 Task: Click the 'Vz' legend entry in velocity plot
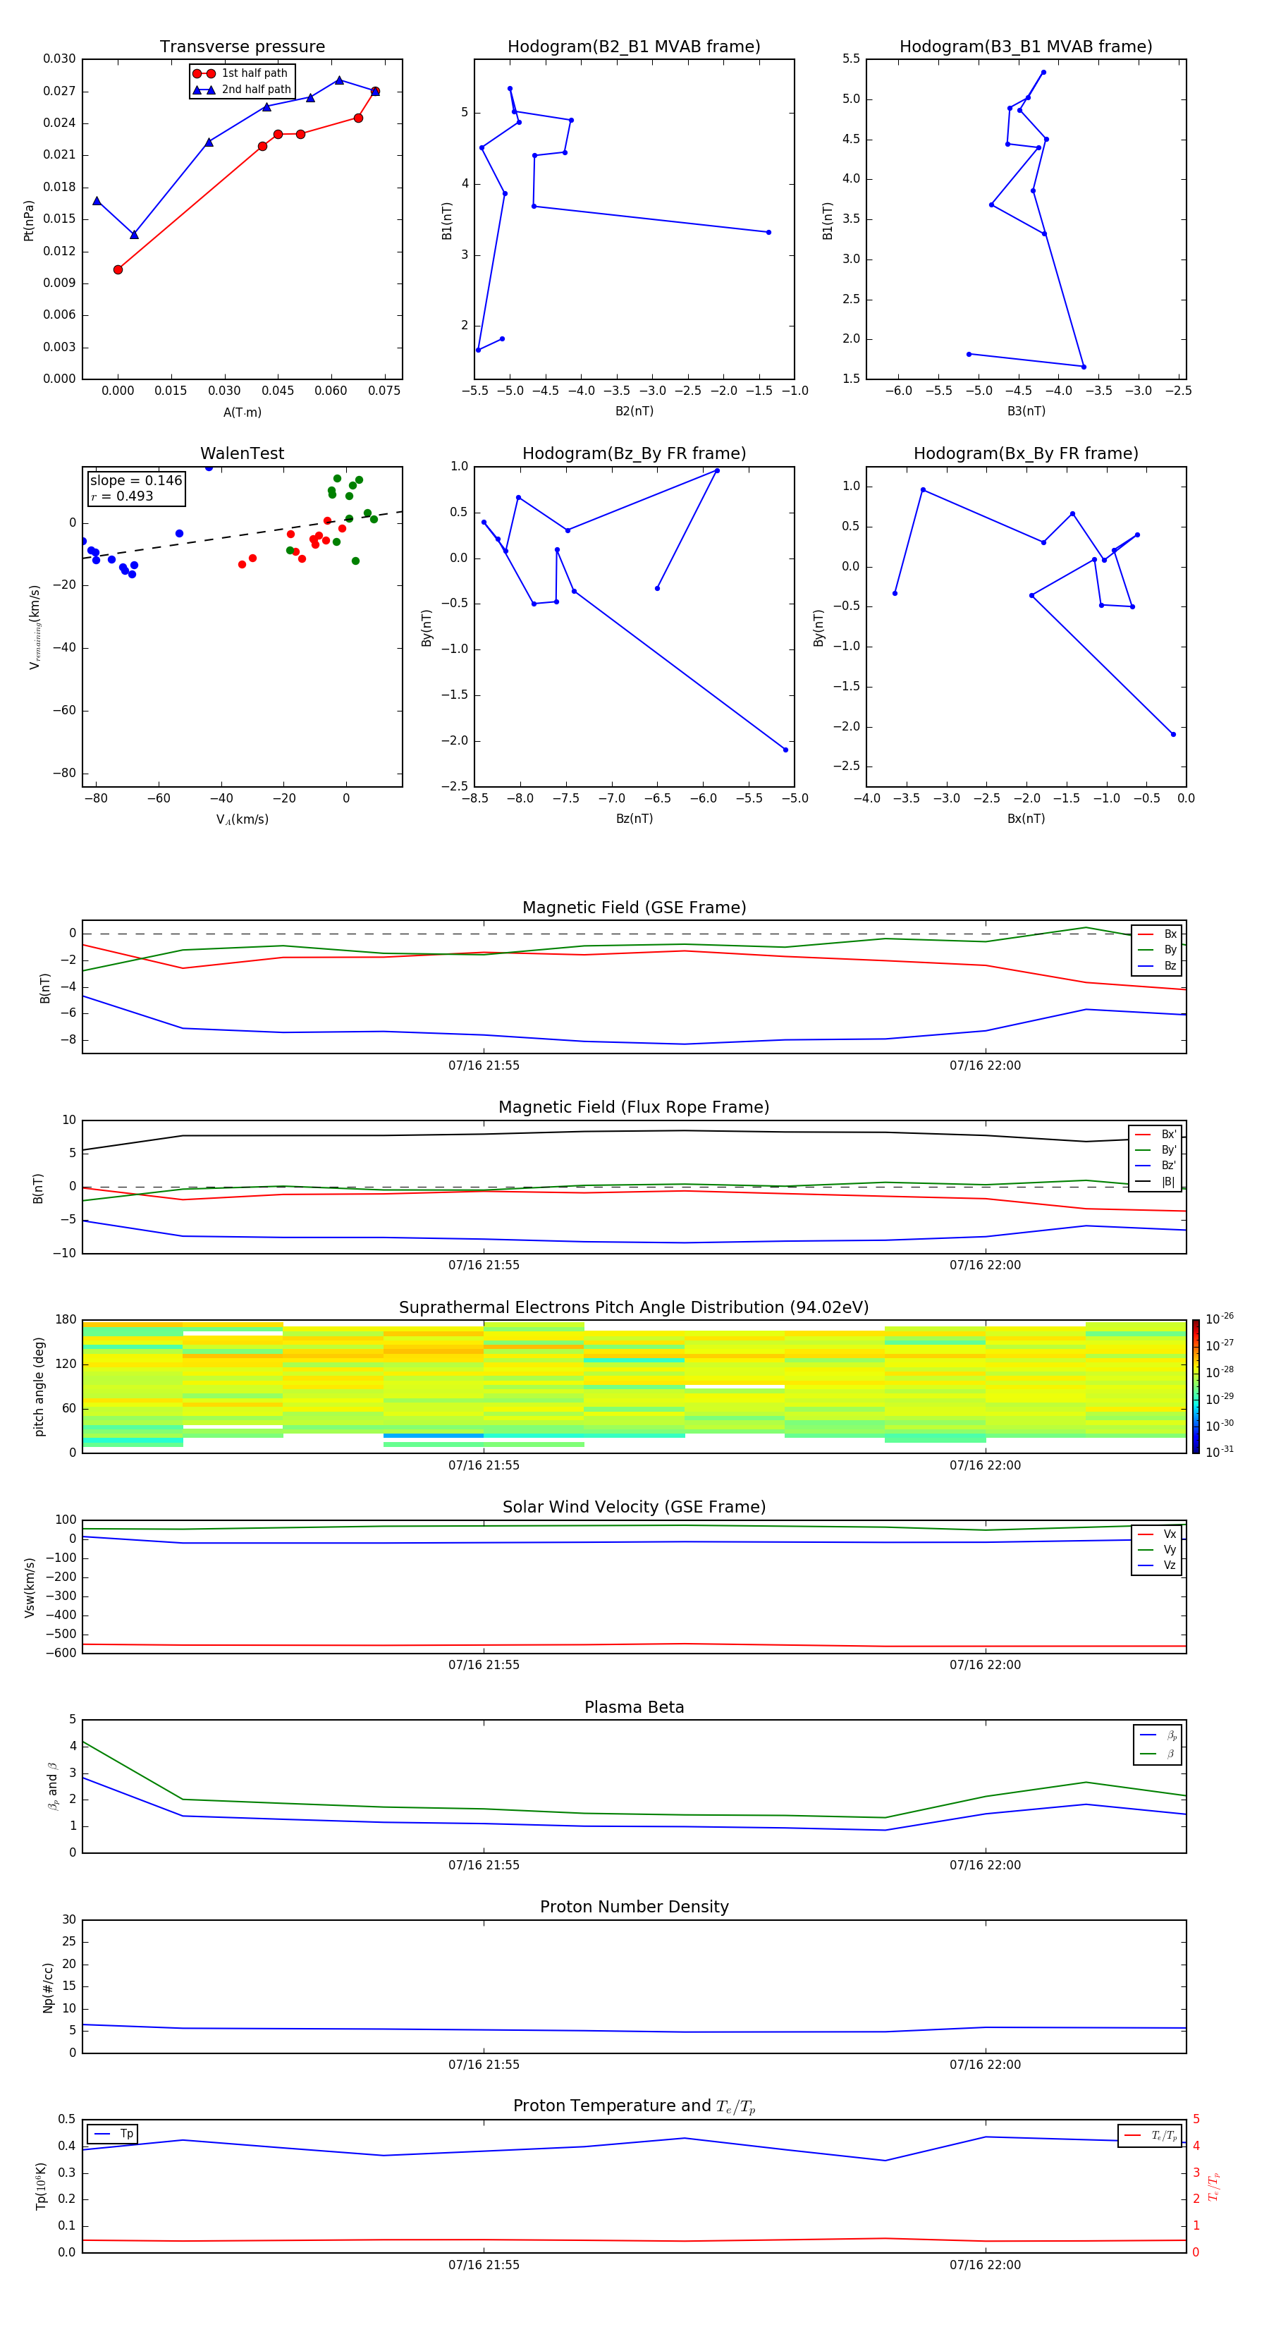[x=1158, y=1565]
